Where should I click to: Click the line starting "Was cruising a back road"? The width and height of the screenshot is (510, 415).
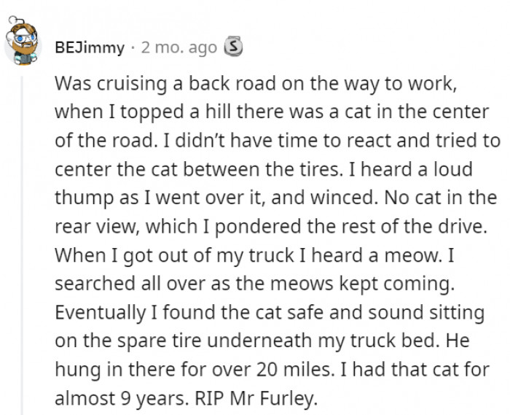coord(256,83)
